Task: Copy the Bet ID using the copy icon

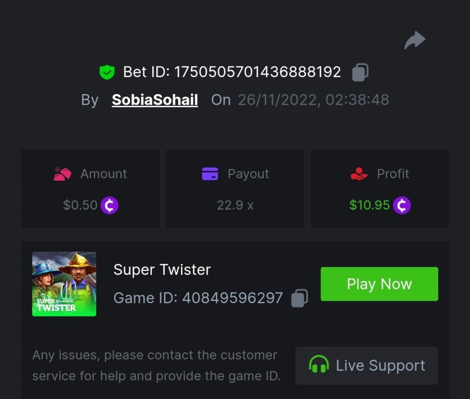Action: tap(359, 72)
